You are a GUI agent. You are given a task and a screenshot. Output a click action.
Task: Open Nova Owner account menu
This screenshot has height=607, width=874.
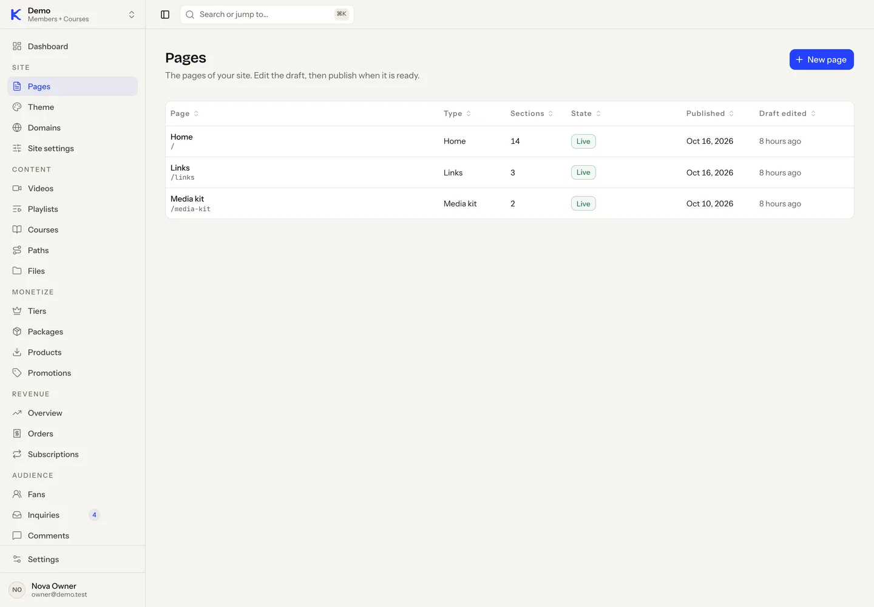[73, 589]
